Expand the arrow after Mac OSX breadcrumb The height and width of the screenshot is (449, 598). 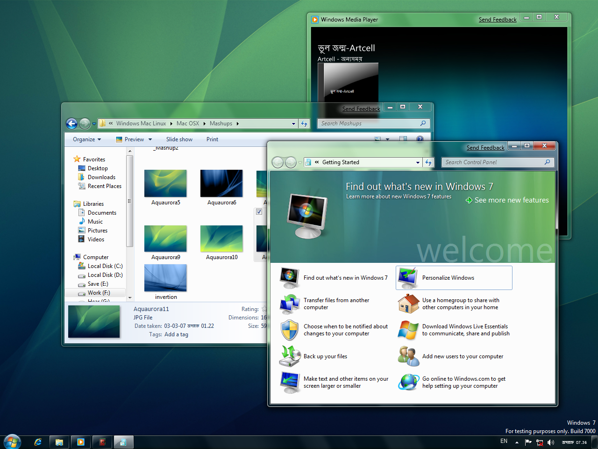[x=204, y=123]
